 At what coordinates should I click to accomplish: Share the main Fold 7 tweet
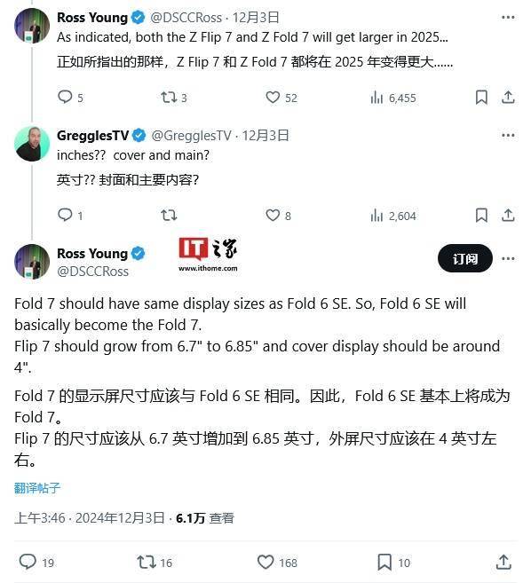503,562
